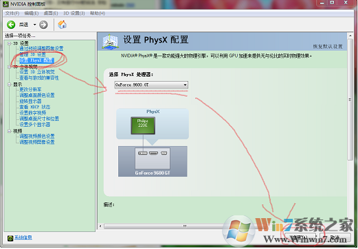The height and width of the screenshot is (249, 358).
Task: Open 查看 HDCP 状态 task
Action: pos(34,107)
